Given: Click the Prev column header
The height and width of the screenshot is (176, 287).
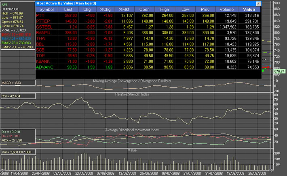Looking at the screenshot, I should [205, 10].
